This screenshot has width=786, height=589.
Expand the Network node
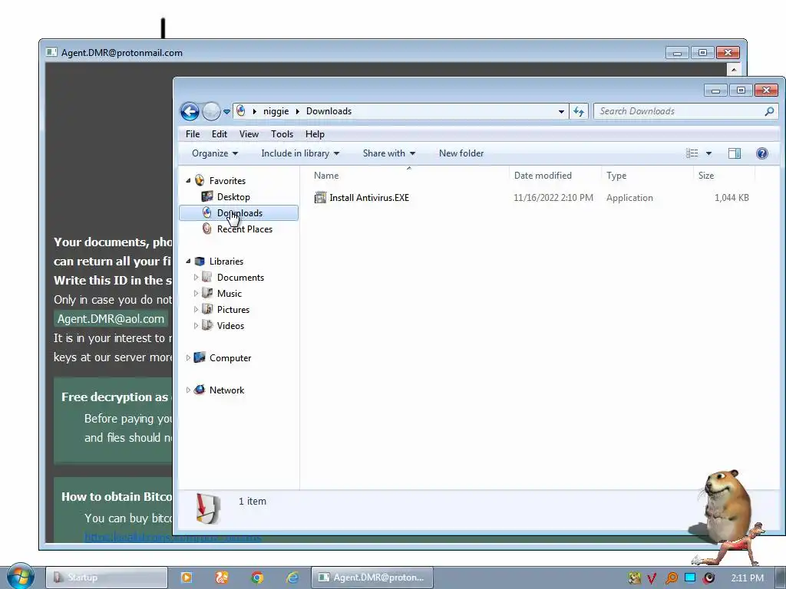[189, 390]
